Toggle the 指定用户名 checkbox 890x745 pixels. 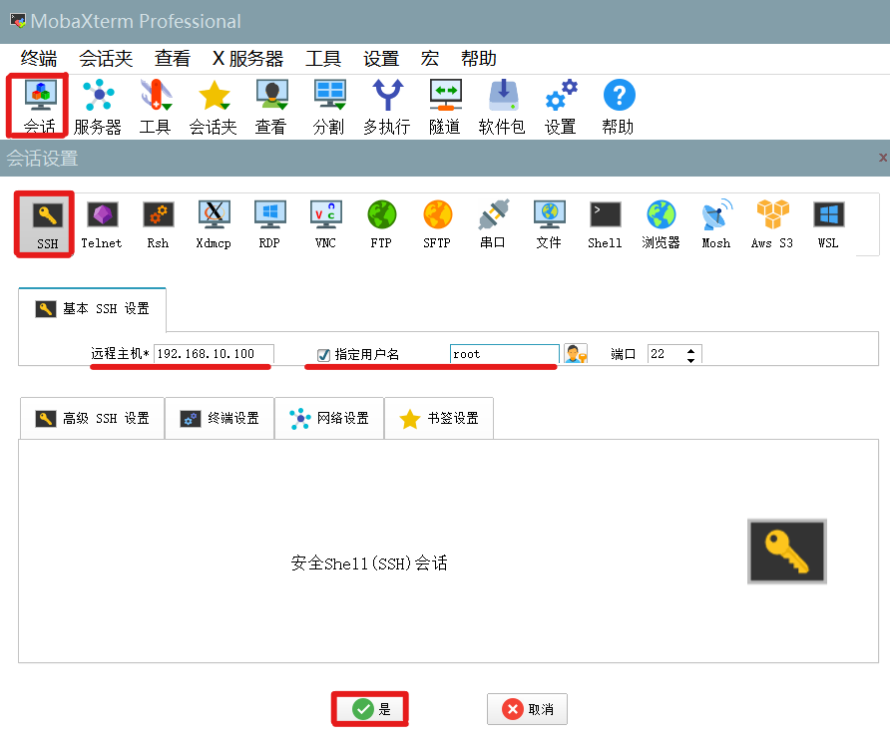323,355
